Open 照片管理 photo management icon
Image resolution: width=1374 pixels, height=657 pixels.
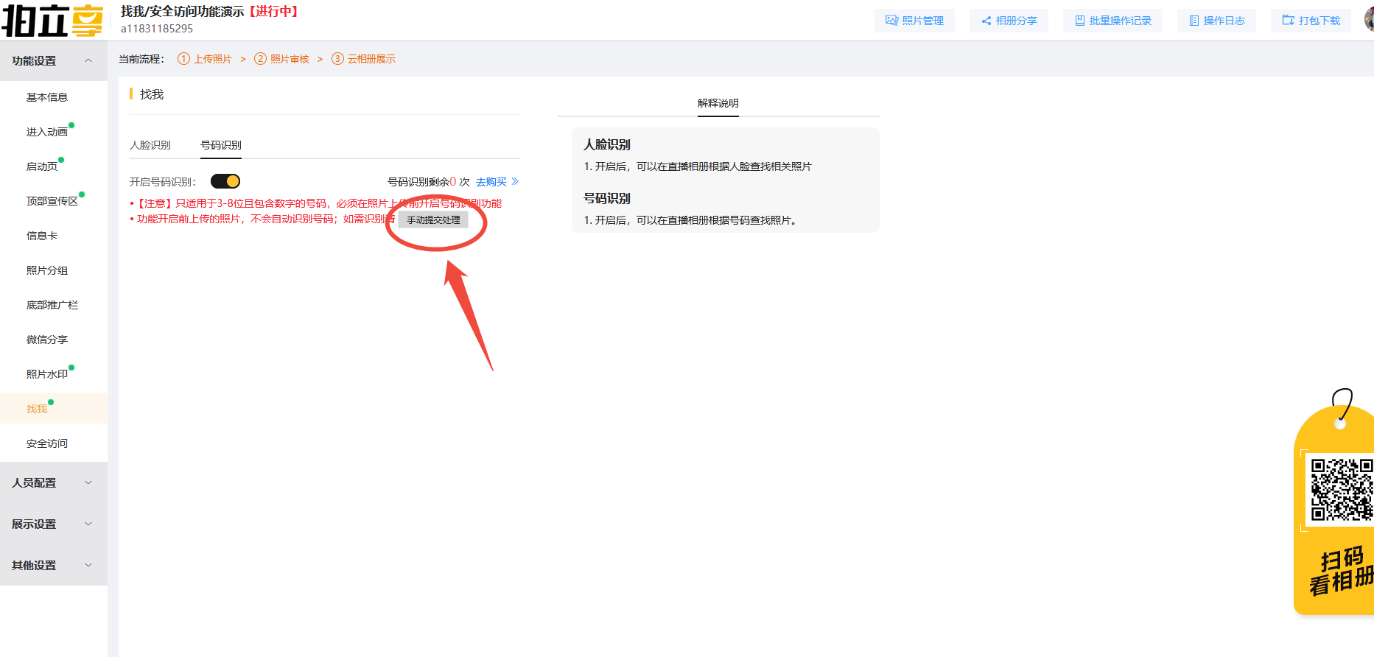coord(891,21)
